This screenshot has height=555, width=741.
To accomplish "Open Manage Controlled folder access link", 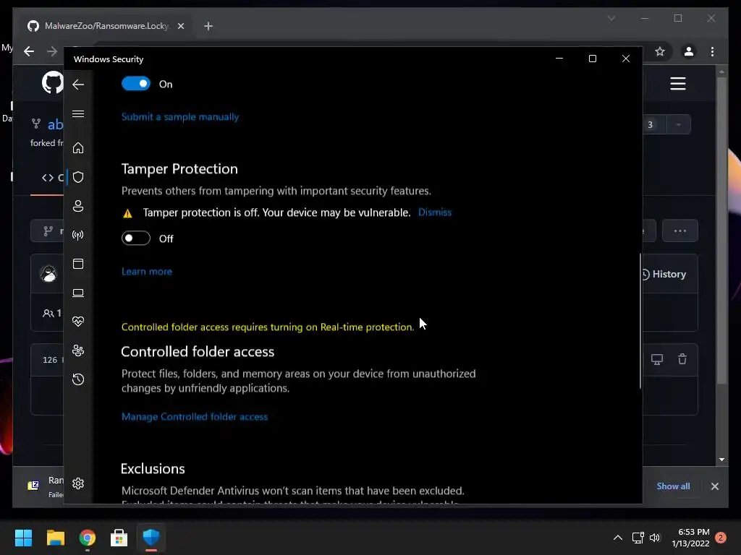I will pos(195,417).
